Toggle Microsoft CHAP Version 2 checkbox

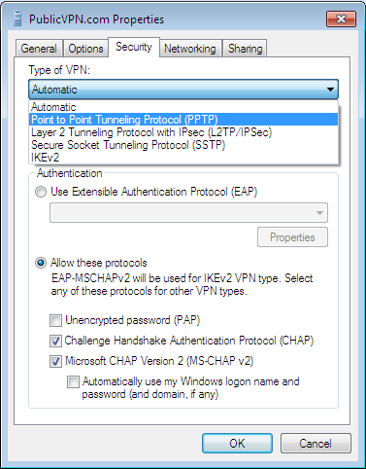[x=55, y=361]
